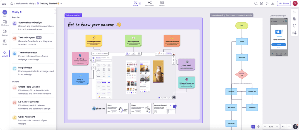Image resolution: width=299 pixels, height=130 pixels.
Task: Select the Welcome to Visily! board label
Action: pos(73,15)
